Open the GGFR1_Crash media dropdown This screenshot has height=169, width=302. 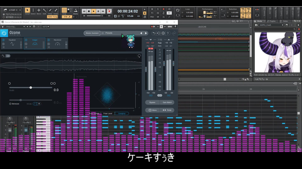tap(271, 25)
